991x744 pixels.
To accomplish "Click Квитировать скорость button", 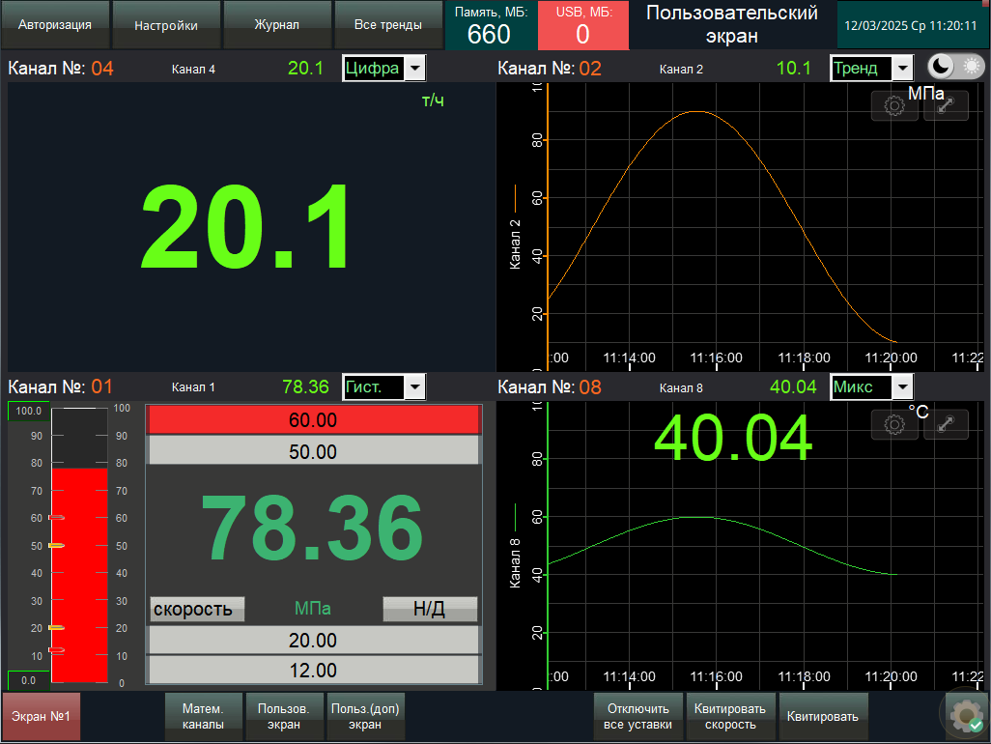I will pos(730,716).
